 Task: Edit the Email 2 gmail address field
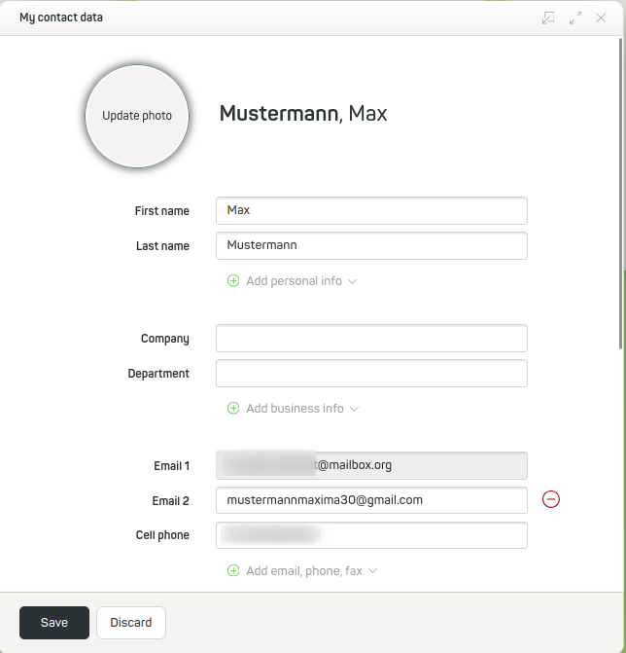tap(371, 500)
